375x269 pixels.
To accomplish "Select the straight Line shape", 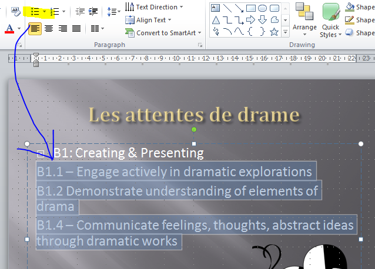I will pos(227,8).
